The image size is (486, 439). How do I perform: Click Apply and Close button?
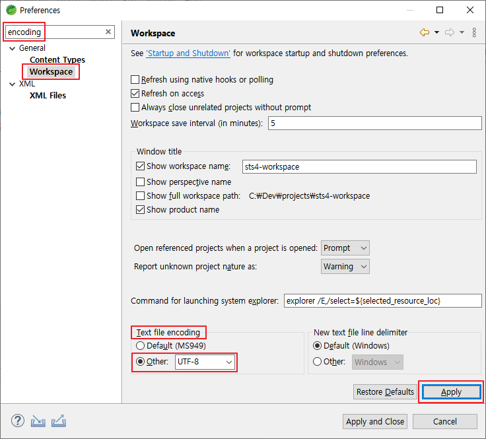pos(375,421)
